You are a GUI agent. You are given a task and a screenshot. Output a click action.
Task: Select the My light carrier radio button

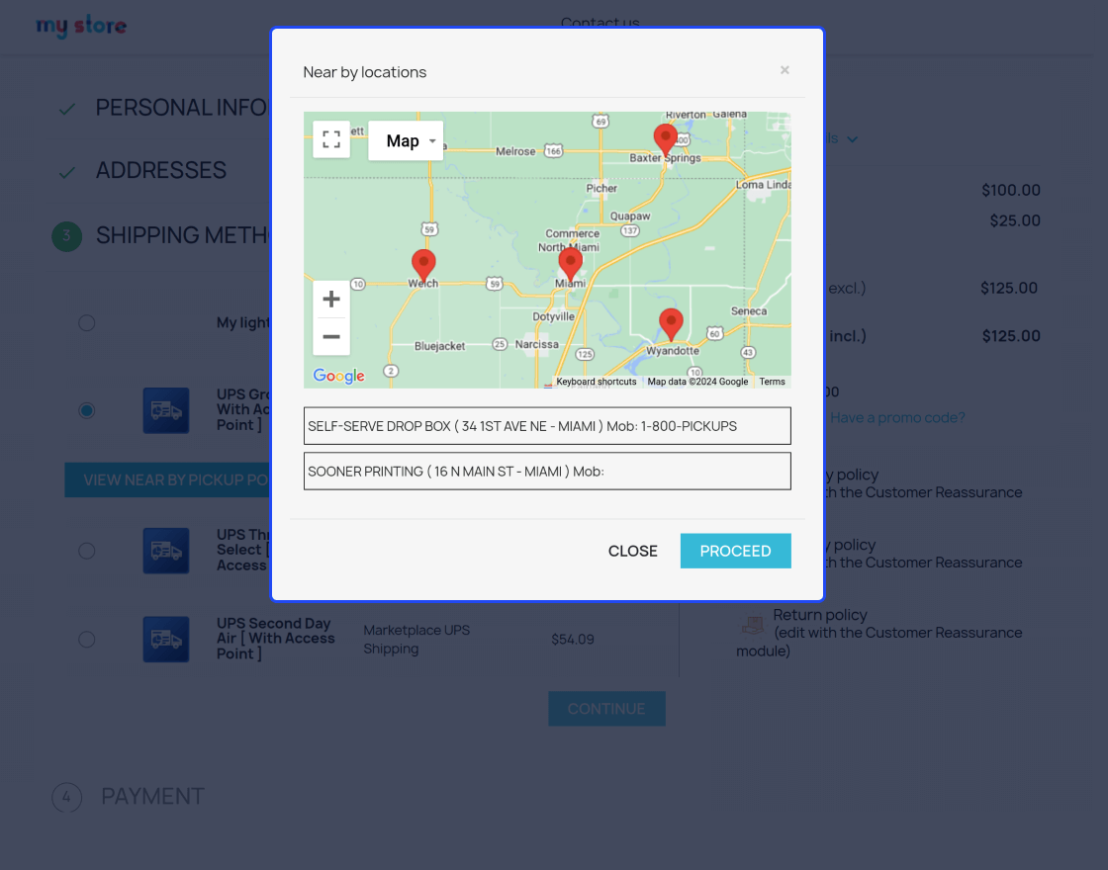click(x=87, y=322)
